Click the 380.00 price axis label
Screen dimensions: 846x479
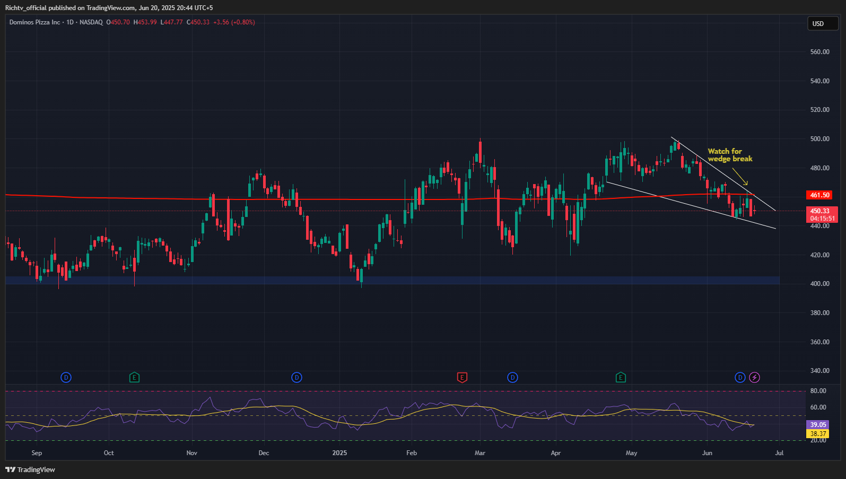[x=819, y=313]
